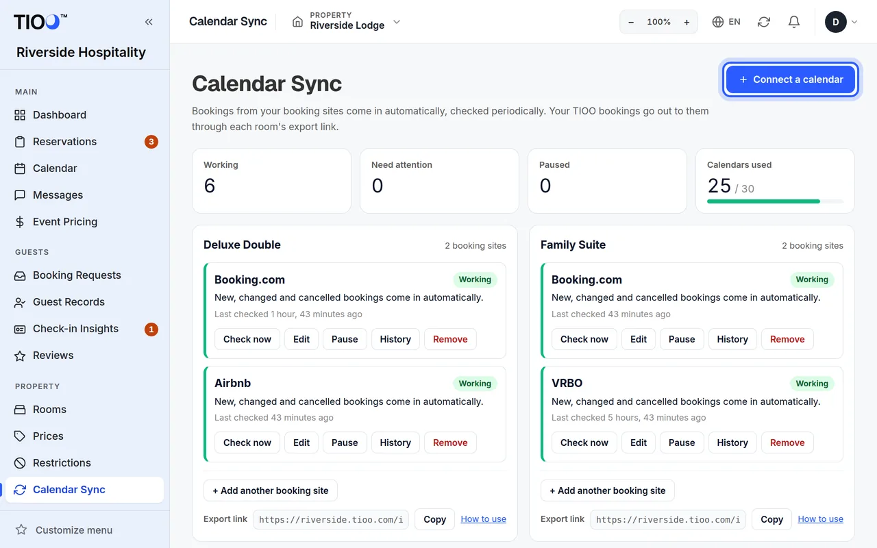Edit the VRBO connection
This screenshot has width=877, height=548.
639,443
